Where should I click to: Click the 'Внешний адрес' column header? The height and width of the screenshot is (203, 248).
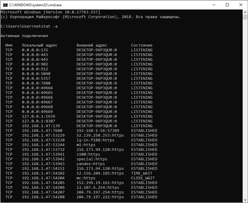[x=92, y=45]
